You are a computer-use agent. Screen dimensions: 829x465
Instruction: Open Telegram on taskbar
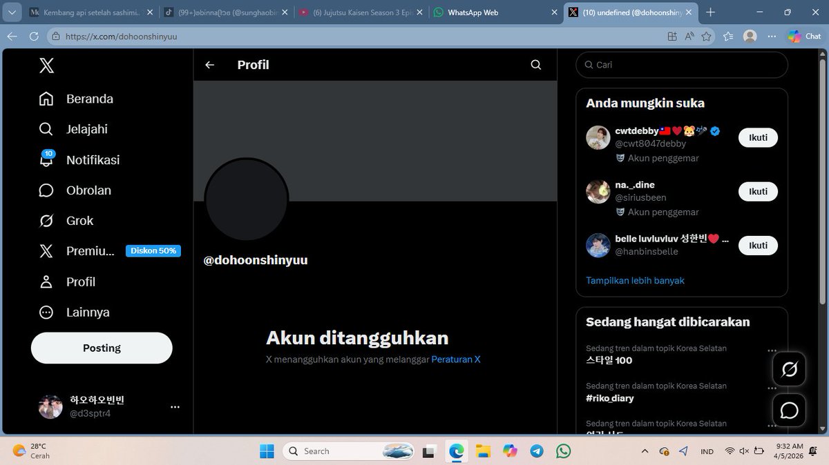click(537, 451)
